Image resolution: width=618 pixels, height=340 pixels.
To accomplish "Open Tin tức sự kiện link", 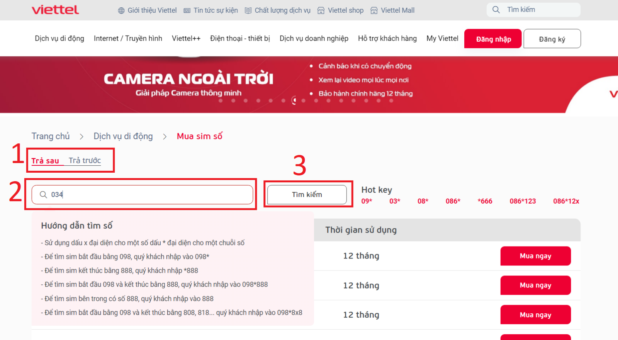I will click(216, 10).
